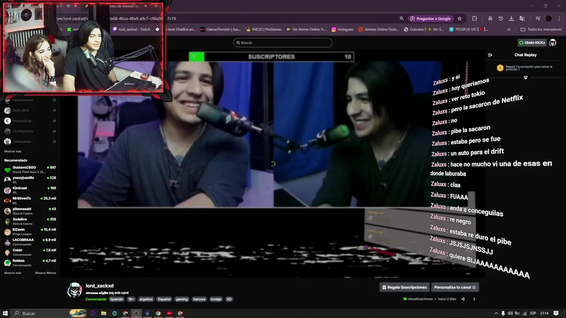Click the incognito-style extension icon
This screenshot has height=318, width=566.
click(490, 19)
